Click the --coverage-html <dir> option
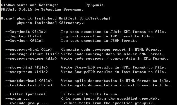The image size is (177, 105). [x=29, y=50]
